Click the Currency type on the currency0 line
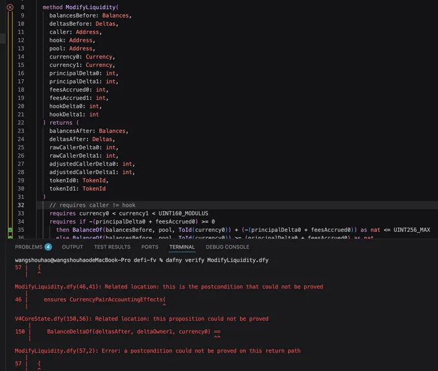This screenshot has height=371, width=438. (x=99, y=57)
